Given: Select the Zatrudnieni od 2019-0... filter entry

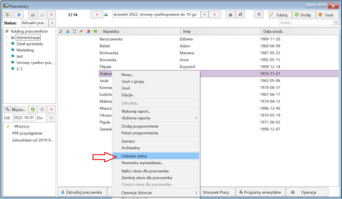Looking at the screenshot, I should [33, 140].
